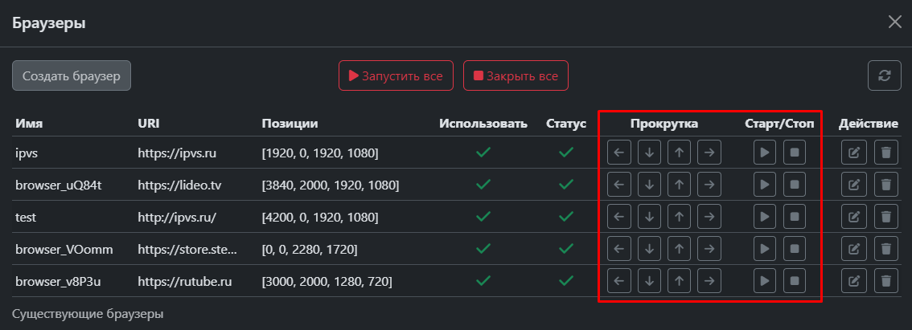Toggle the use checkmark for ipvs
The height and width of the screenshot is (330, 912).
click(x=483, y=153)
